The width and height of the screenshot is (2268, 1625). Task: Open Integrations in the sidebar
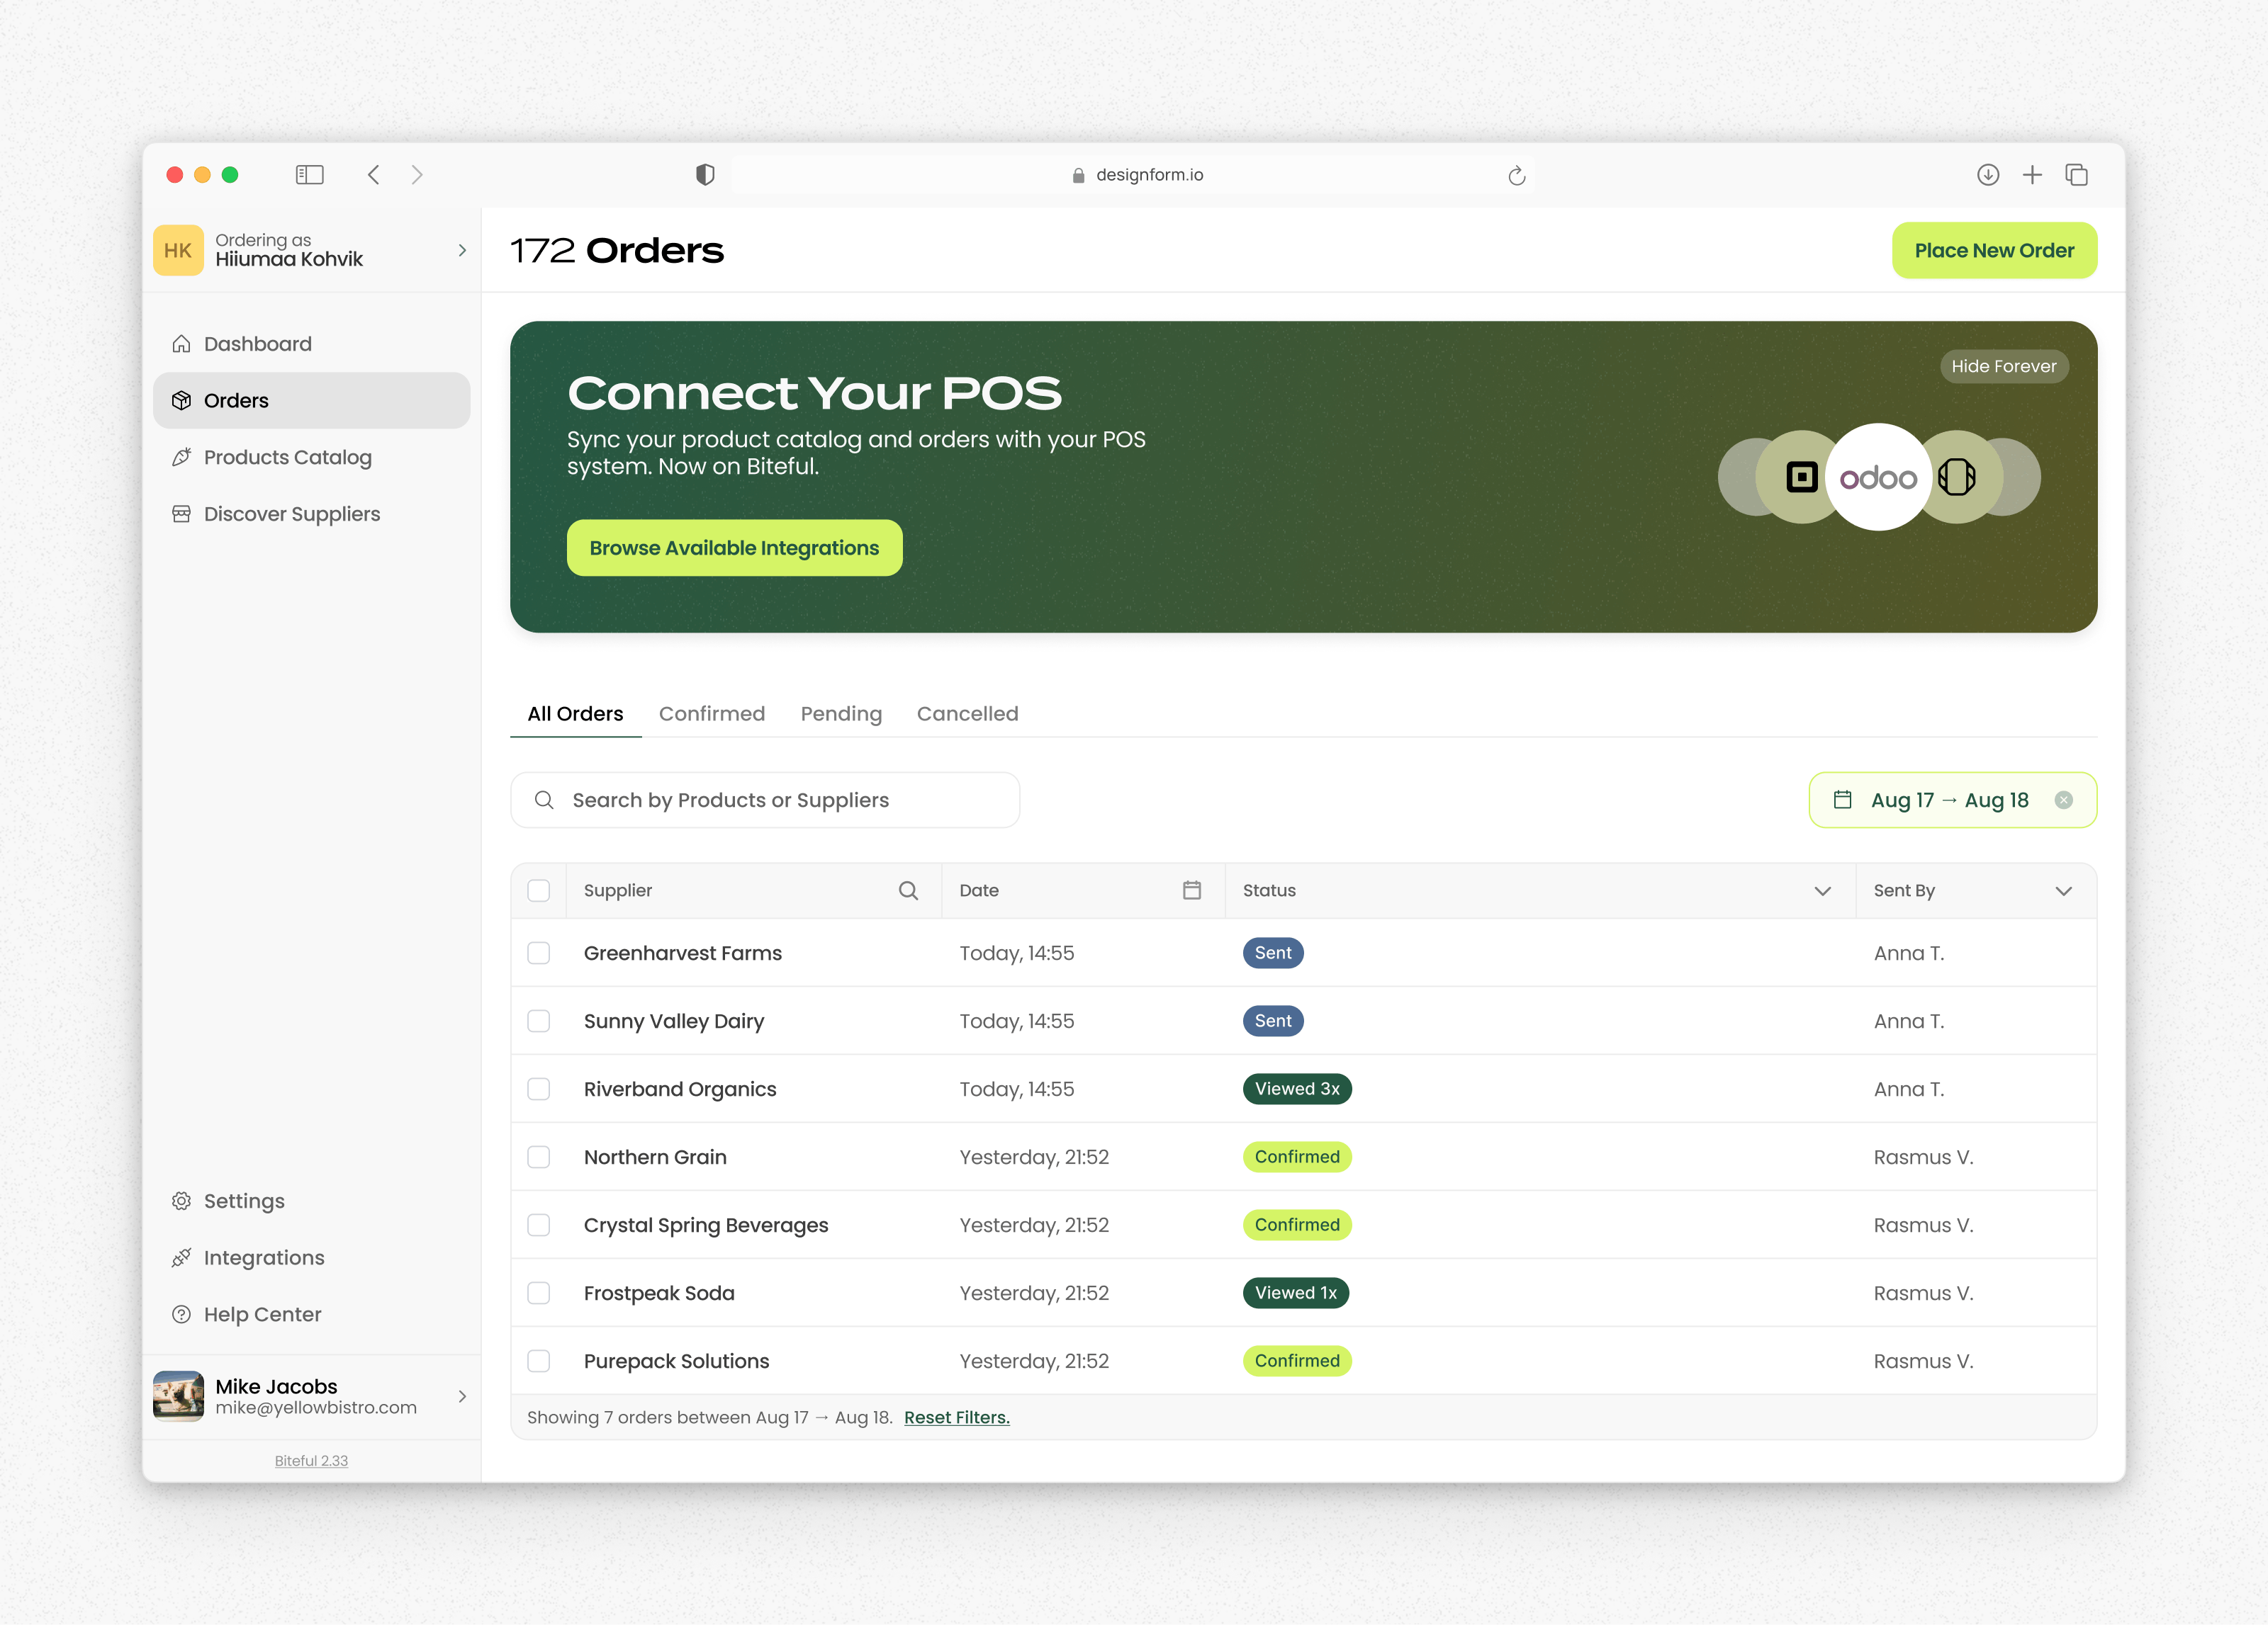[x=311, y=1258]
